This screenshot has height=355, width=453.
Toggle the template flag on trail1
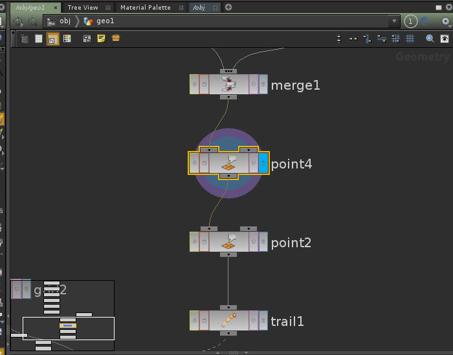[254, 320]
